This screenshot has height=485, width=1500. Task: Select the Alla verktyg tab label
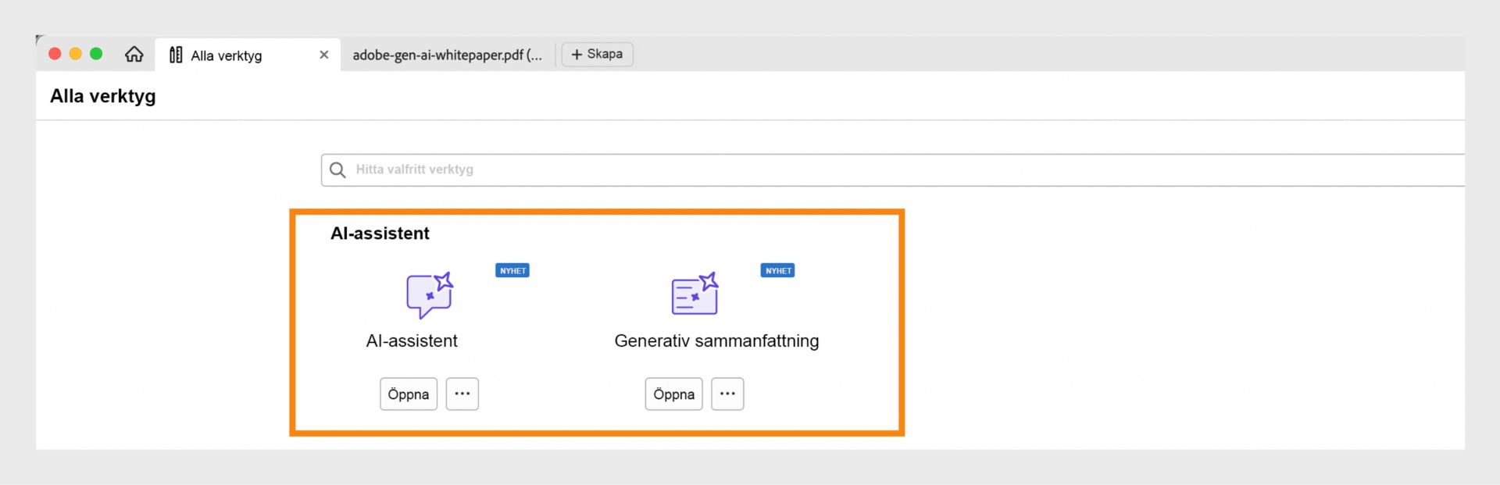(227, 55)
